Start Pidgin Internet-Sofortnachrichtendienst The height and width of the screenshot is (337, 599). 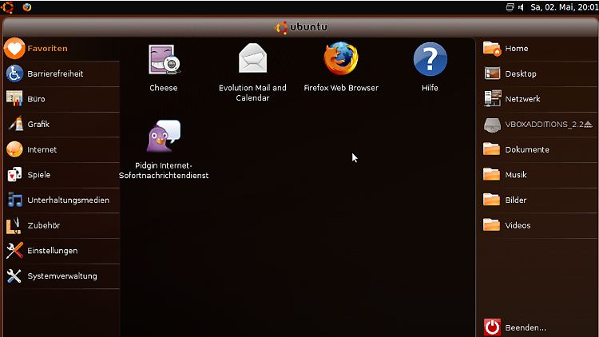coord(164,137)
